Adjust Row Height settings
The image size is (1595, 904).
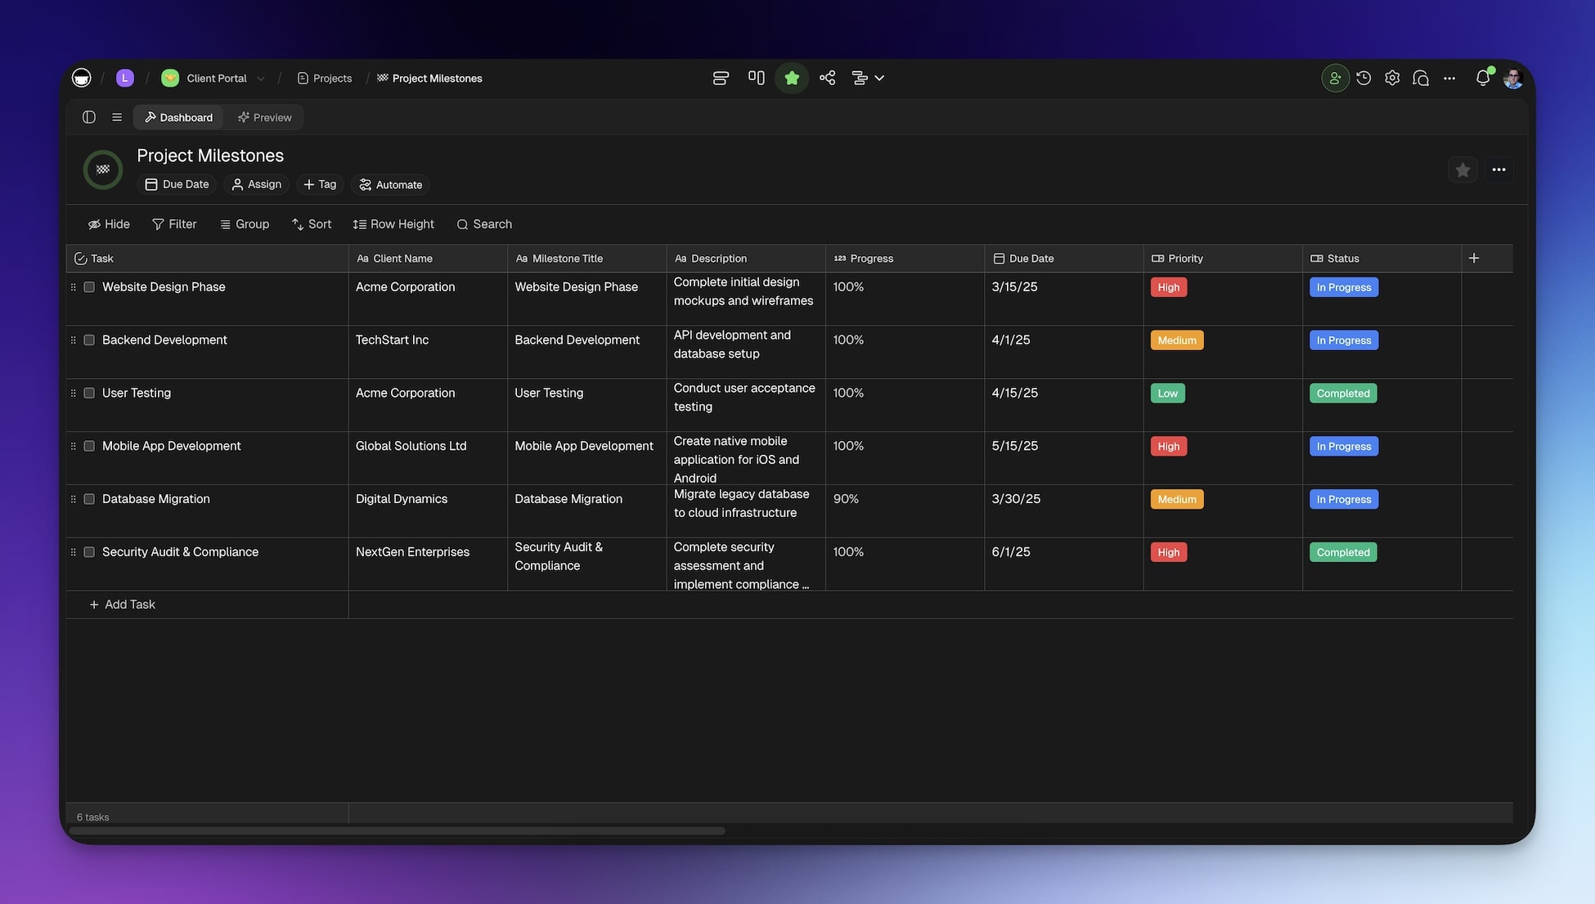pos(393,223)
